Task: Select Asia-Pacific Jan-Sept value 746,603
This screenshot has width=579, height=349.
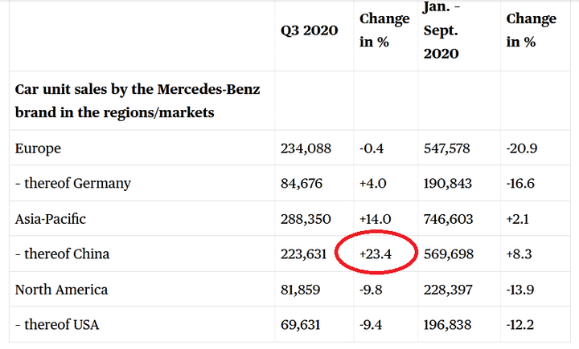Action: [448, 219]
